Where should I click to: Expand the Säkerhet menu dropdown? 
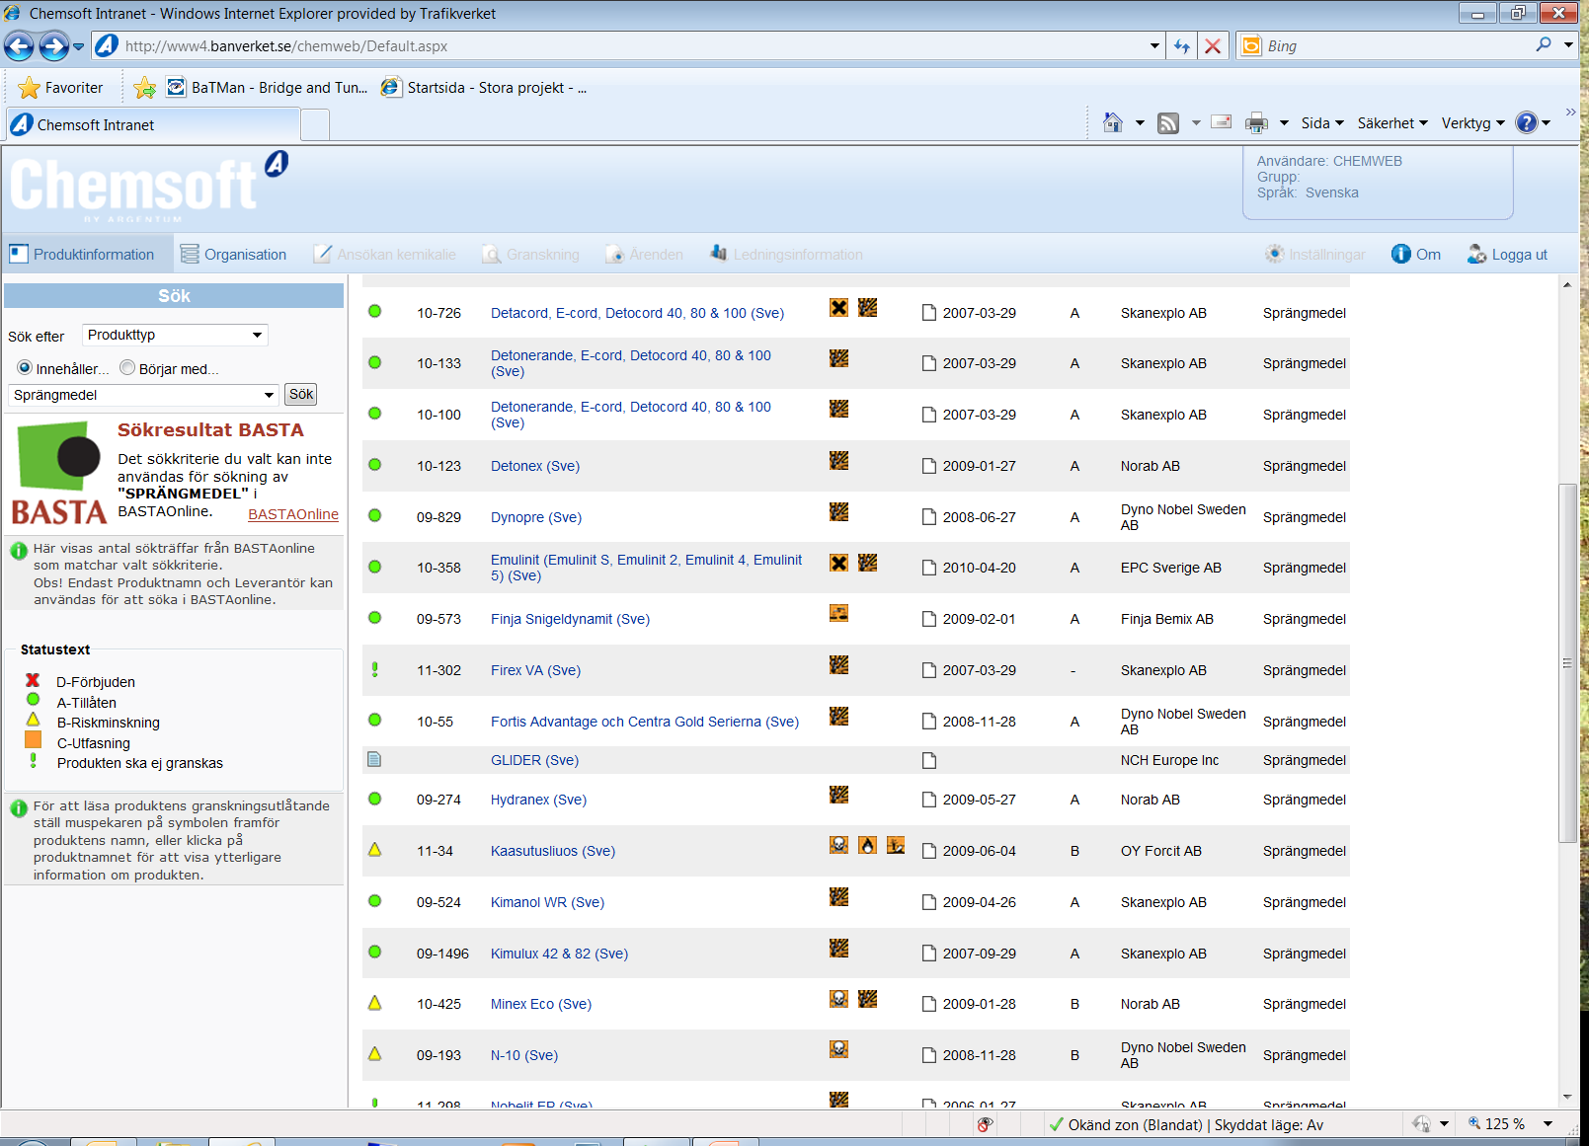1392,122
